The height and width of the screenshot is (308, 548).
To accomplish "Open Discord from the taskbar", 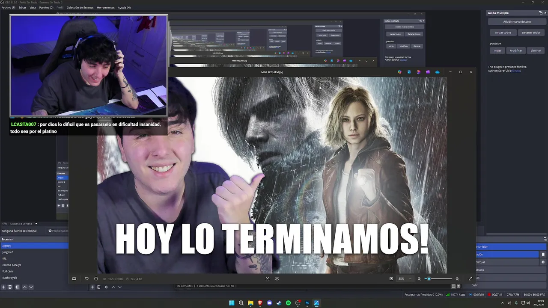I will click(269, 303).
